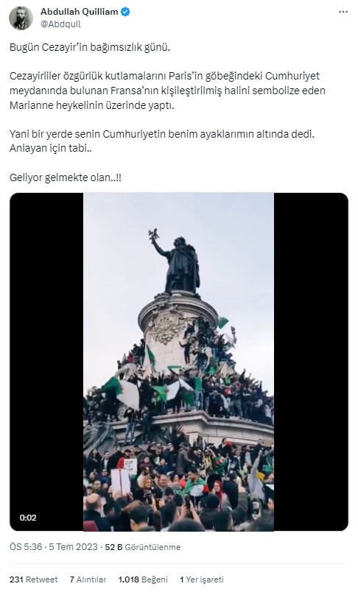358x592 pixels.
Task: Open the ÖS 5:36 timestamp link
Action: click(x=26, y=546)
